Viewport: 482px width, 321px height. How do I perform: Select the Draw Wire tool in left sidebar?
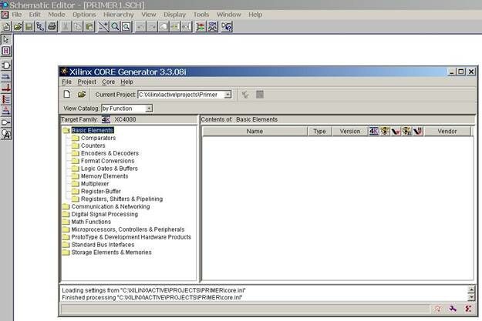coord(6,76)
